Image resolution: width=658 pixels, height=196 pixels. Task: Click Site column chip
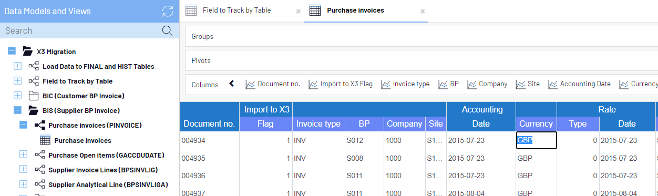(528, 84)
